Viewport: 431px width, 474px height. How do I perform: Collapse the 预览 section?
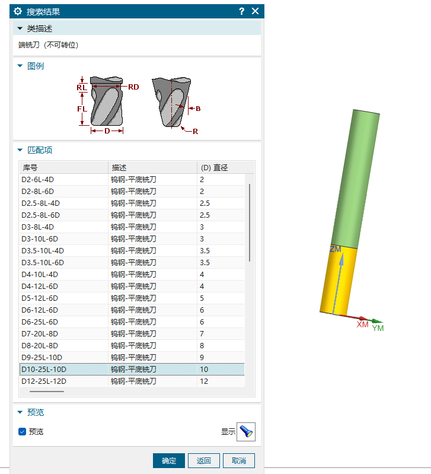pos(20,412)
